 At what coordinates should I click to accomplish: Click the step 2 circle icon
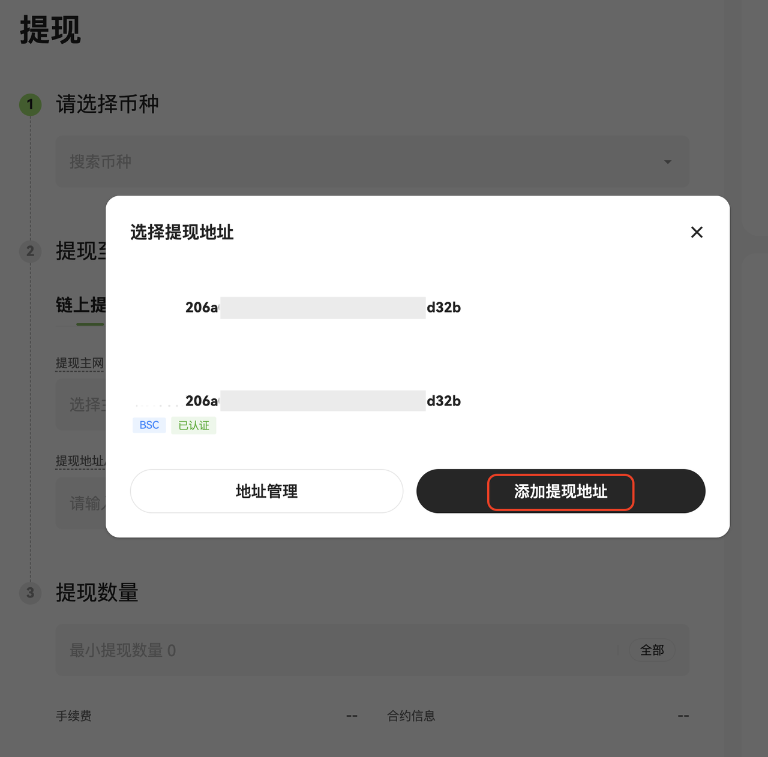click(x=30, y=251)
